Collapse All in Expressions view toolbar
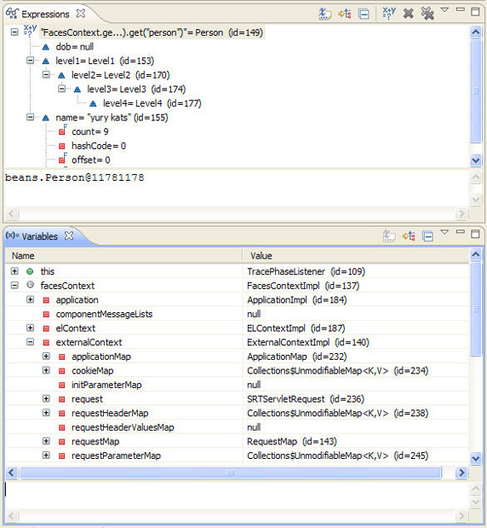 pyautogui.click(x=364, y=14)
